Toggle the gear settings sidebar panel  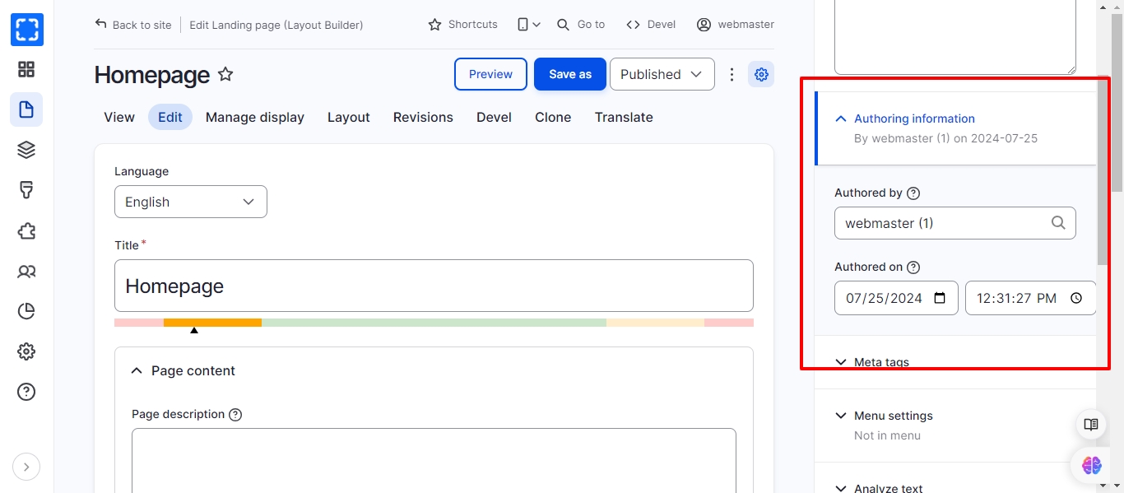tap(761, 74)
